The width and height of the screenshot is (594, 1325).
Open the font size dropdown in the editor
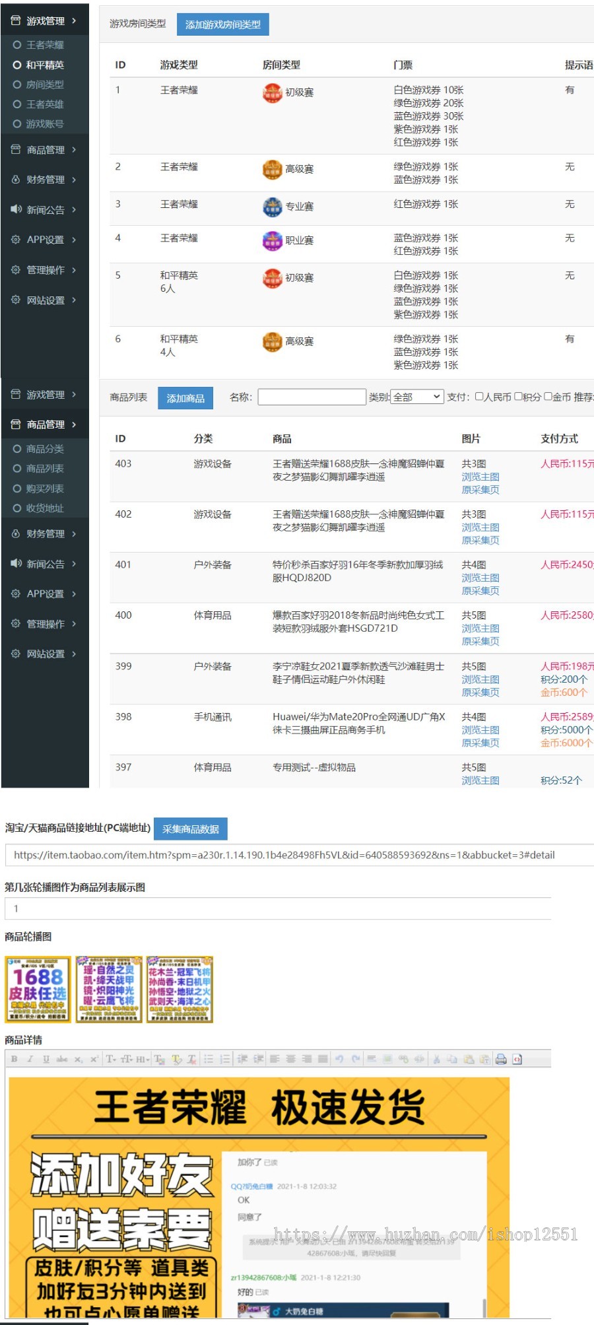127,1059
